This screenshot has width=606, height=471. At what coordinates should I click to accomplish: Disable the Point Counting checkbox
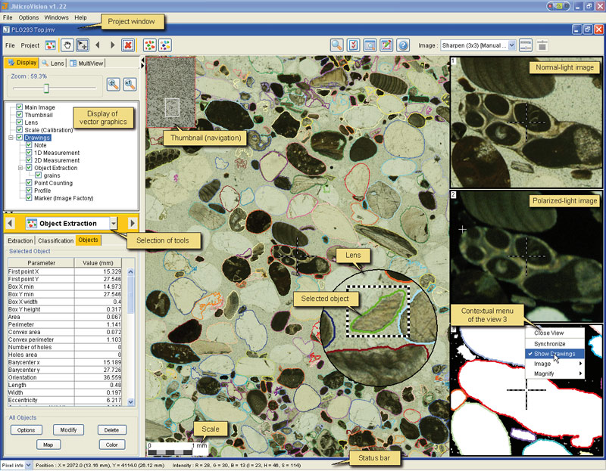pos(29,183)
